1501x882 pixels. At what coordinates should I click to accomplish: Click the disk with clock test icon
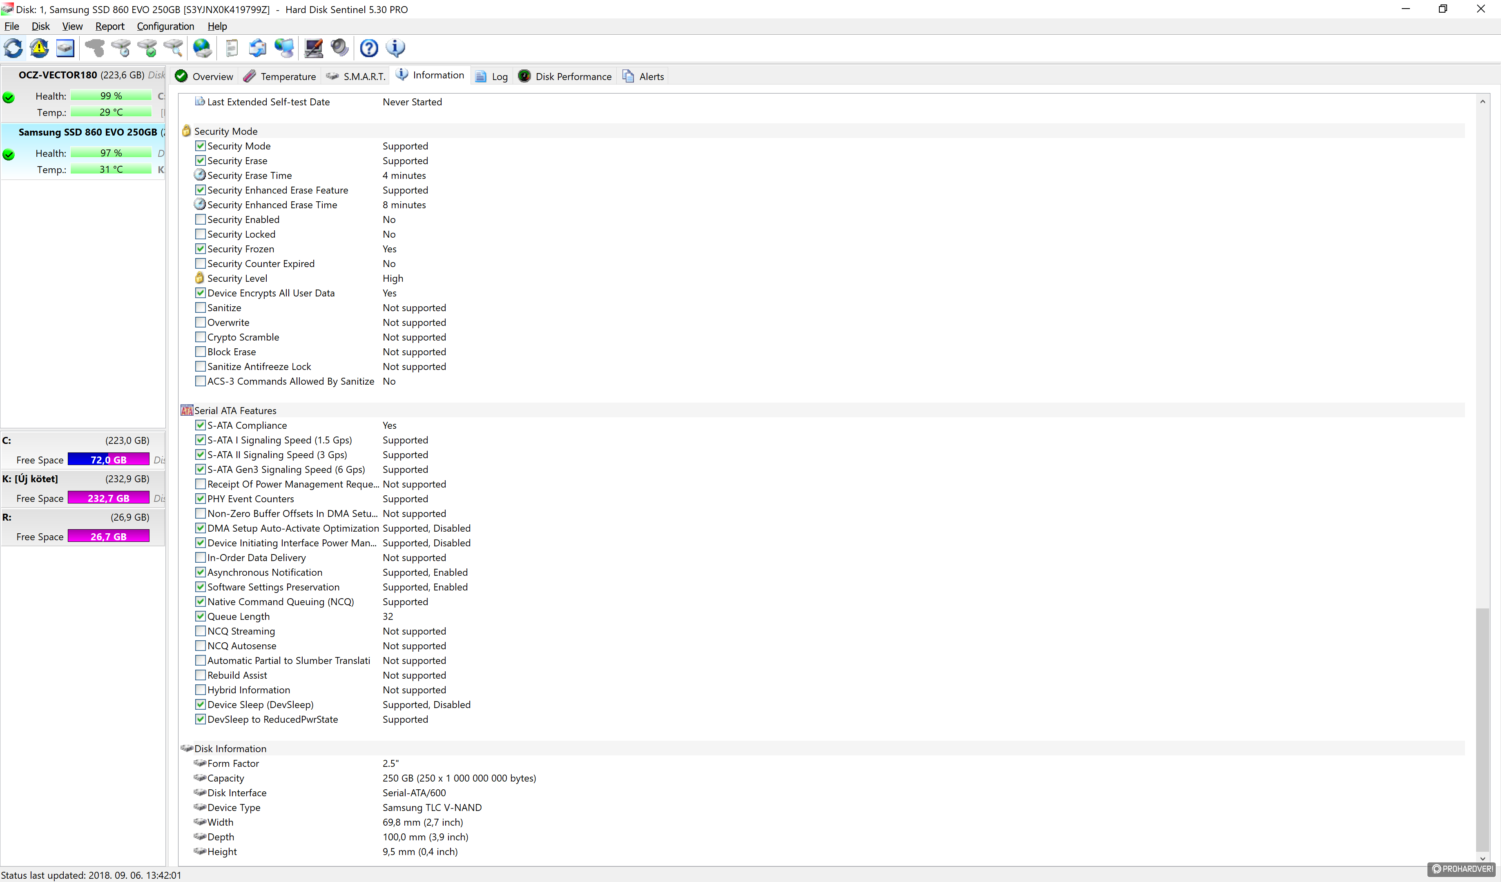tap(120, 48)
